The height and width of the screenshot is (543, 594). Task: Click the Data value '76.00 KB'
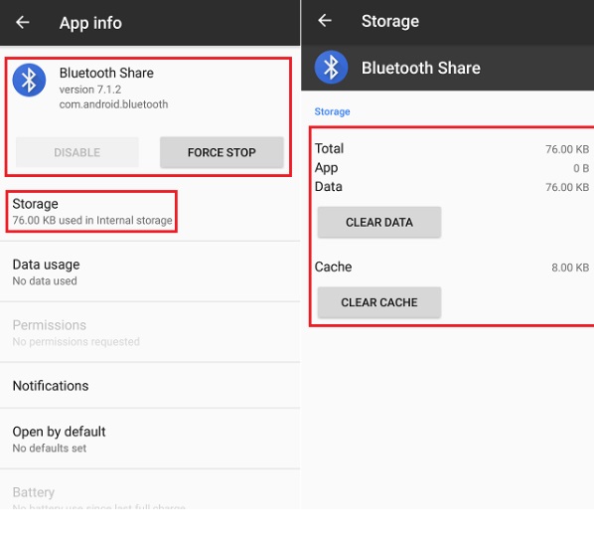pos(567,187)
